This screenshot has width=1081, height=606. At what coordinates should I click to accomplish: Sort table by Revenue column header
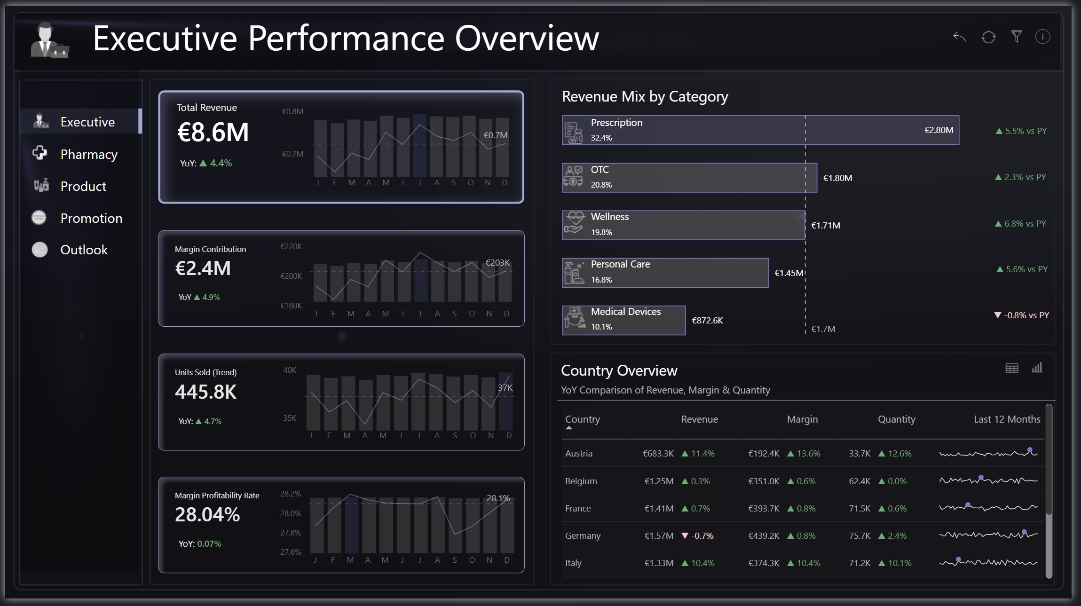pos(699,419)
